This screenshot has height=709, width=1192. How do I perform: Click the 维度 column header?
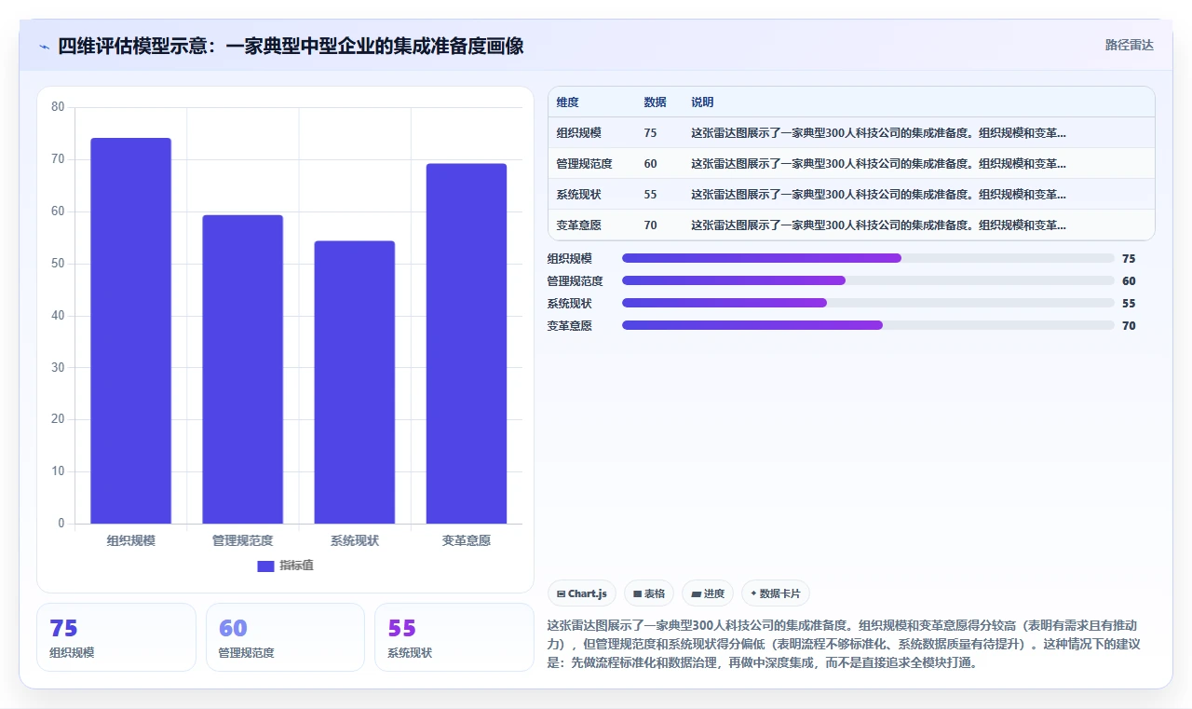click(568, 102)
